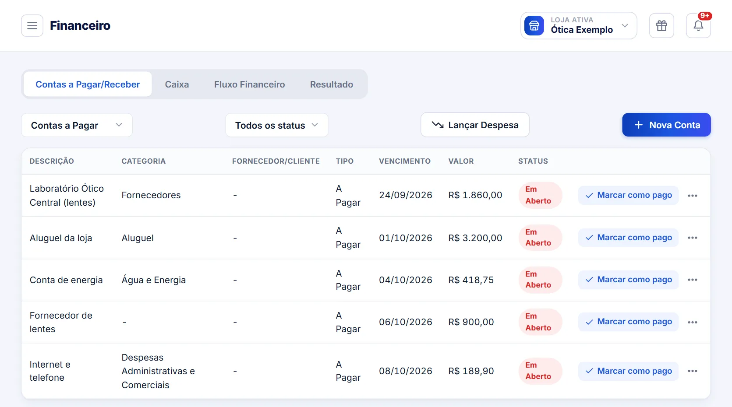732x407 pixels.
Task: Open more options for Conta de energia
Action: click(x=692, y=280)
